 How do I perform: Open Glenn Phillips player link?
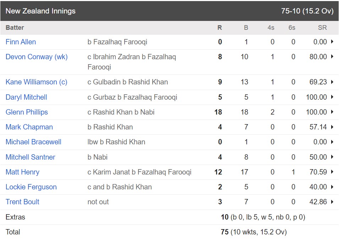tap(27, 112)
